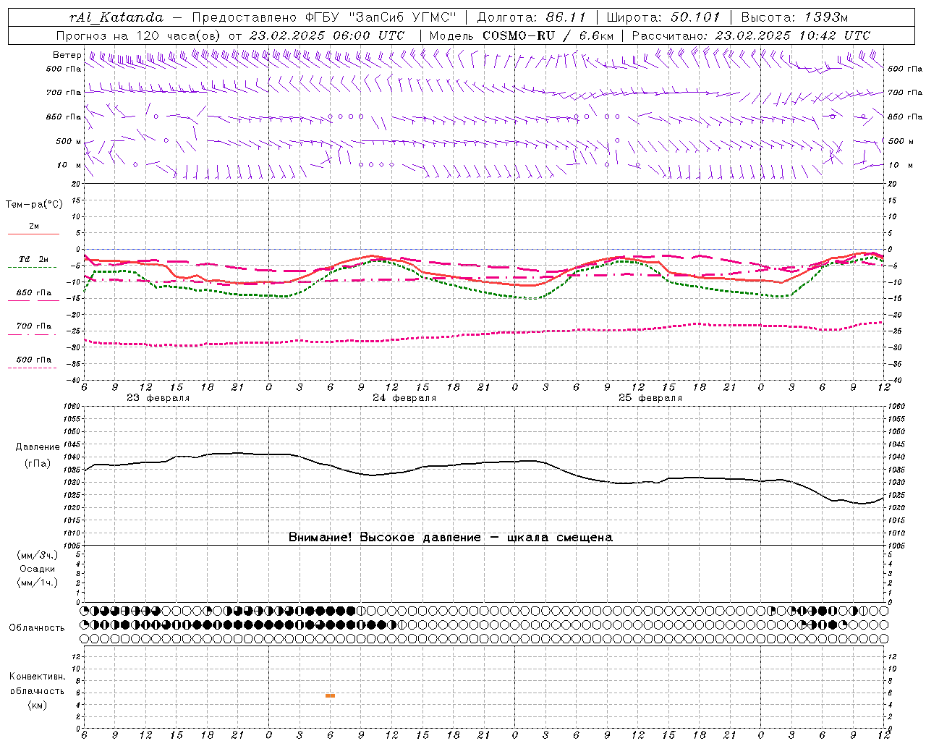Click the Конвективн. облачность label
The height and width of the screenshot is (741, 926).
coord(37,684)
